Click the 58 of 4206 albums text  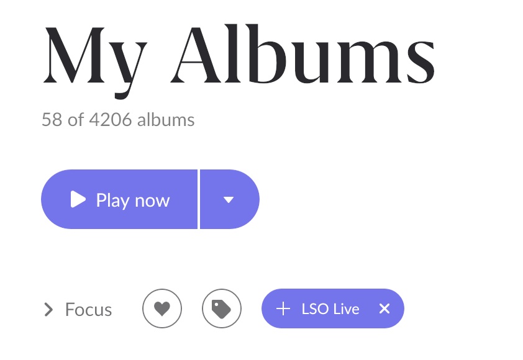coord(118,119)
